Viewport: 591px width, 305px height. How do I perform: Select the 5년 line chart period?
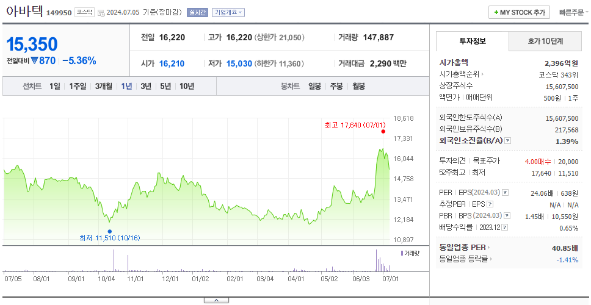point(165,86)
